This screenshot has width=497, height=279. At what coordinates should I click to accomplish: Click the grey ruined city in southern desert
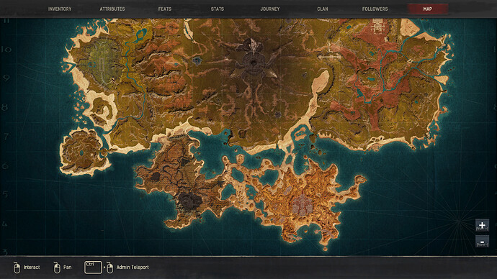(301, 204)
